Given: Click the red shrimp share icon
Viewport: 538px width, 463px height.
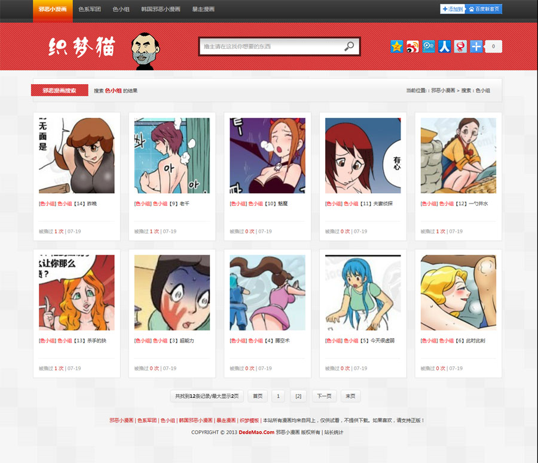Looking at the screenshot, I should [x=460, y=47].
